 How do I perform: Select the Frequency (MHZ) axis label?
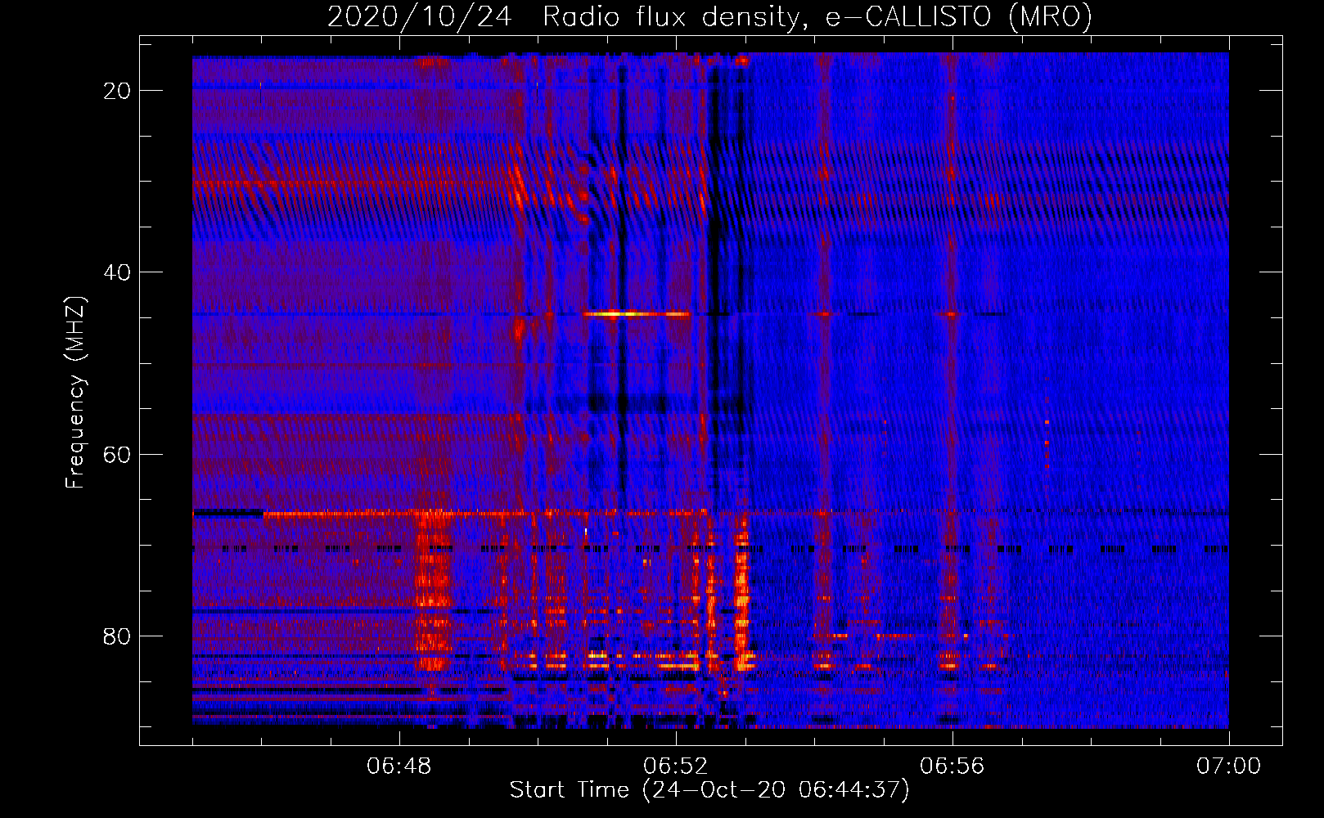75,393
